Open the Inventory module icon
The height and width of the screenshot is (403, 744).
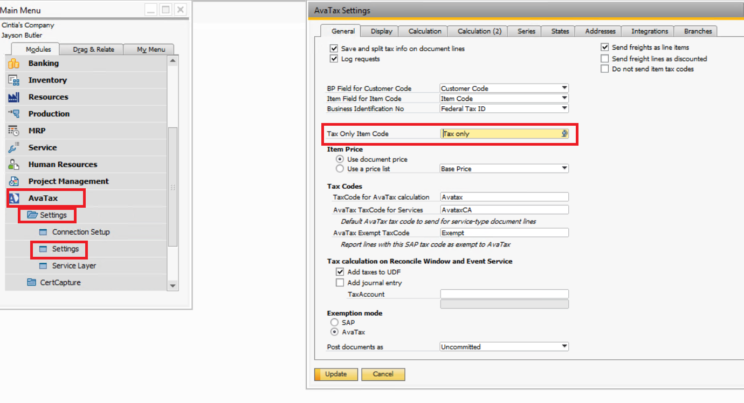14,80
